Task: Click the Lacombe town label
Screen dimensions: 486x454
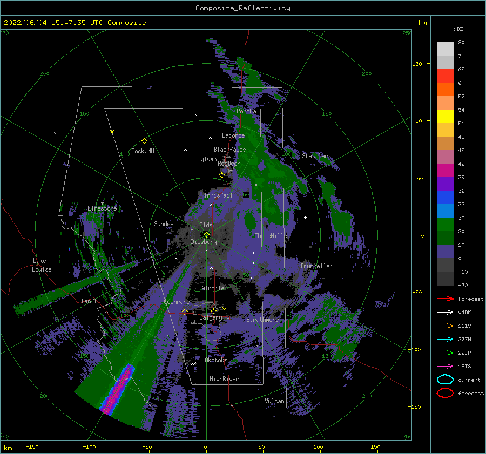Action: click(x=233, y=135)
